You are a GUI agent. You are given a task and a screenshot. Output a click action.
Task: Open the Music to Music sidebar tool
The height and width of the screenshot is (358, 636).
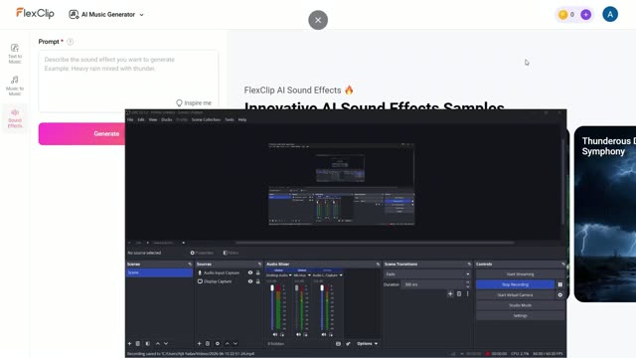pos(15,86)
